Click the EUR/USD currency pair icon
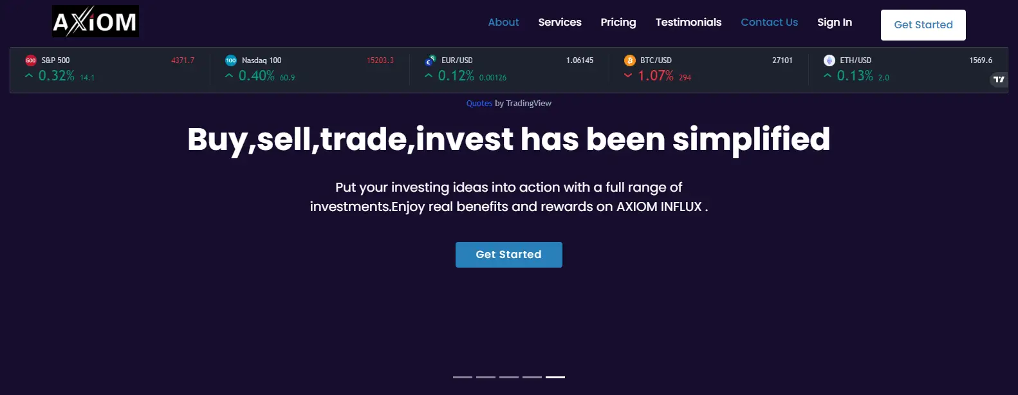Image resolution: width=1018 pixels, height=395 pixels. [430, 60]
